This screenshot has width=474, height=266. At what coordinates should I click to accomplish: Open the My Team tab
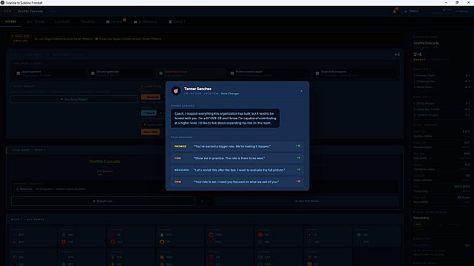click(36, 22)
